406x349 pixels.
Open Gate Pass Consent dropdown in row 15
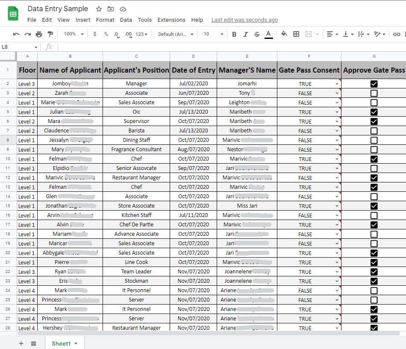click(x=337, y=206)
